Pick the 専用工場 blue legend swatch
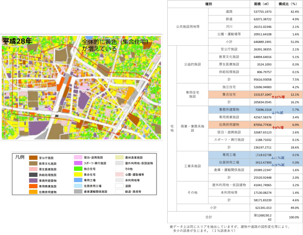The height and width of the screenshot is (235, 303). pyautogui.click(x=78, y=180)
